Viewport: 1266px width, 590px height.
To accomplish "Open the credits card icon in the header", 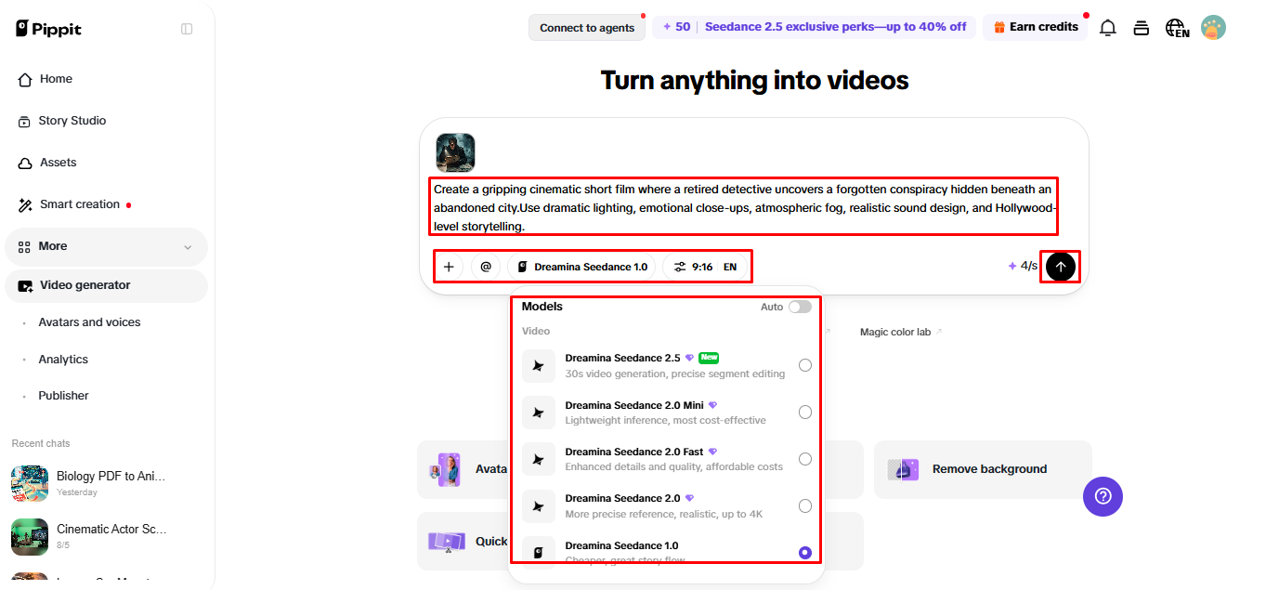I will coord(1142,28).
